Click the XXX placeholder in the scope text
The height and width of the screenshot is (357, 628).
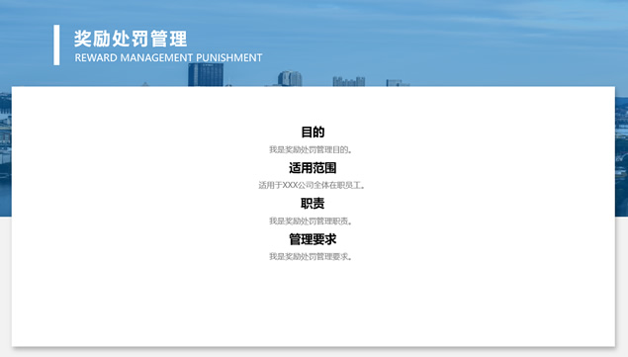tap(290, 185)
